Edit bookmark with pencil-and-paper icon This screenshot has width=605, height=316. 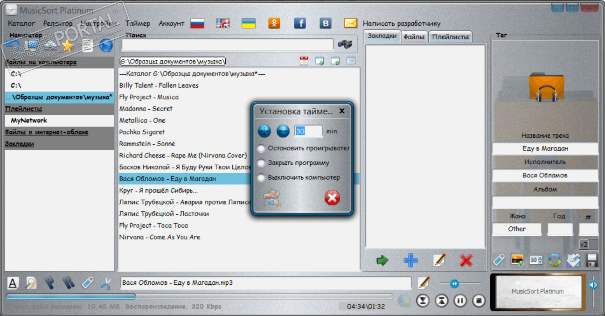[439, 260]
